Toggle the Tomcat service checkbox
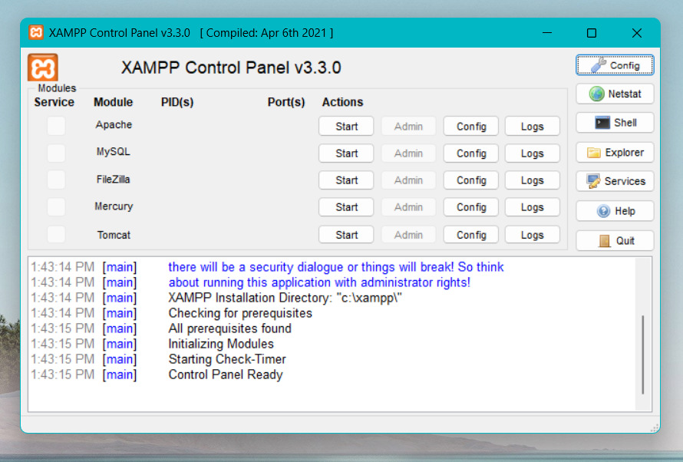The width and height of the screenshot is (683, 462). 56,234
